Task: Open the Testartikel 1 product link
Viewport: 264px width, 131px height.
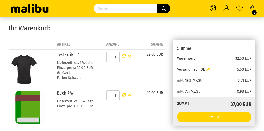Action: tap(68, 54)
